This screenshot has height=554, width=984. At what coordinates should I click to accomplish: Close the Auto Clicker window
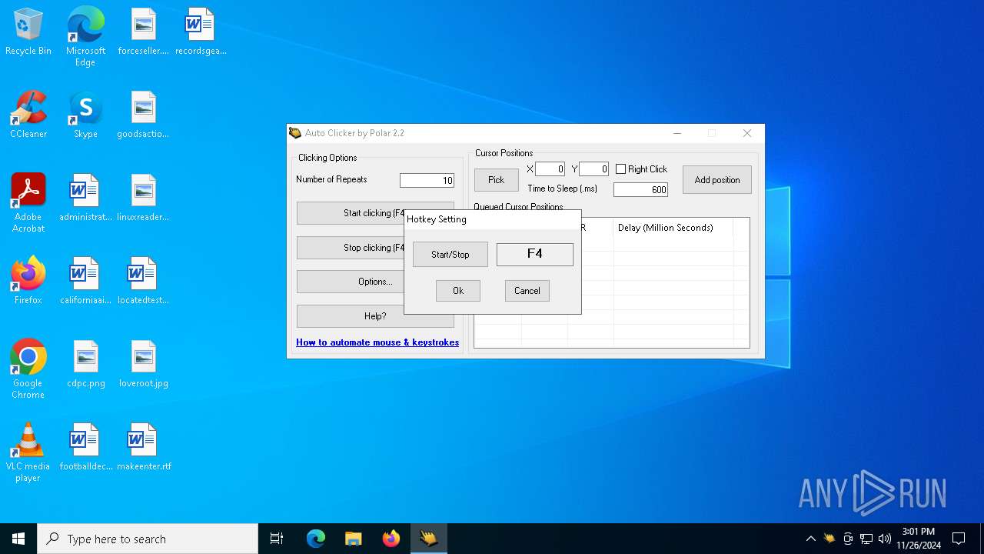pos(747,133)
